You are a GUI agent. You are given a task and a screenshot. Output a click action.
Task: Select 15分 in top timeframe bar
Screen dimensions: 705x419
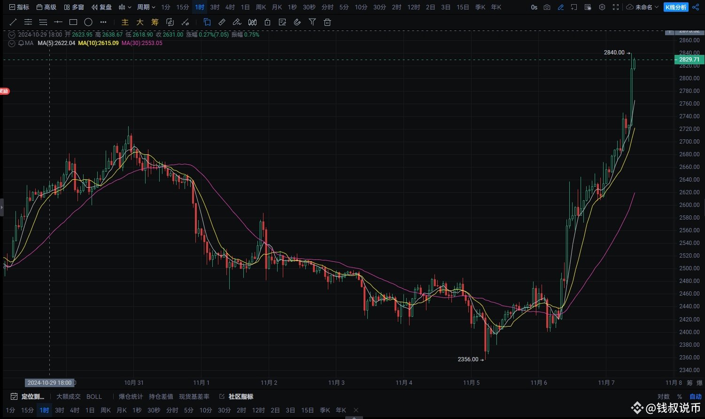tap(183, 7)
